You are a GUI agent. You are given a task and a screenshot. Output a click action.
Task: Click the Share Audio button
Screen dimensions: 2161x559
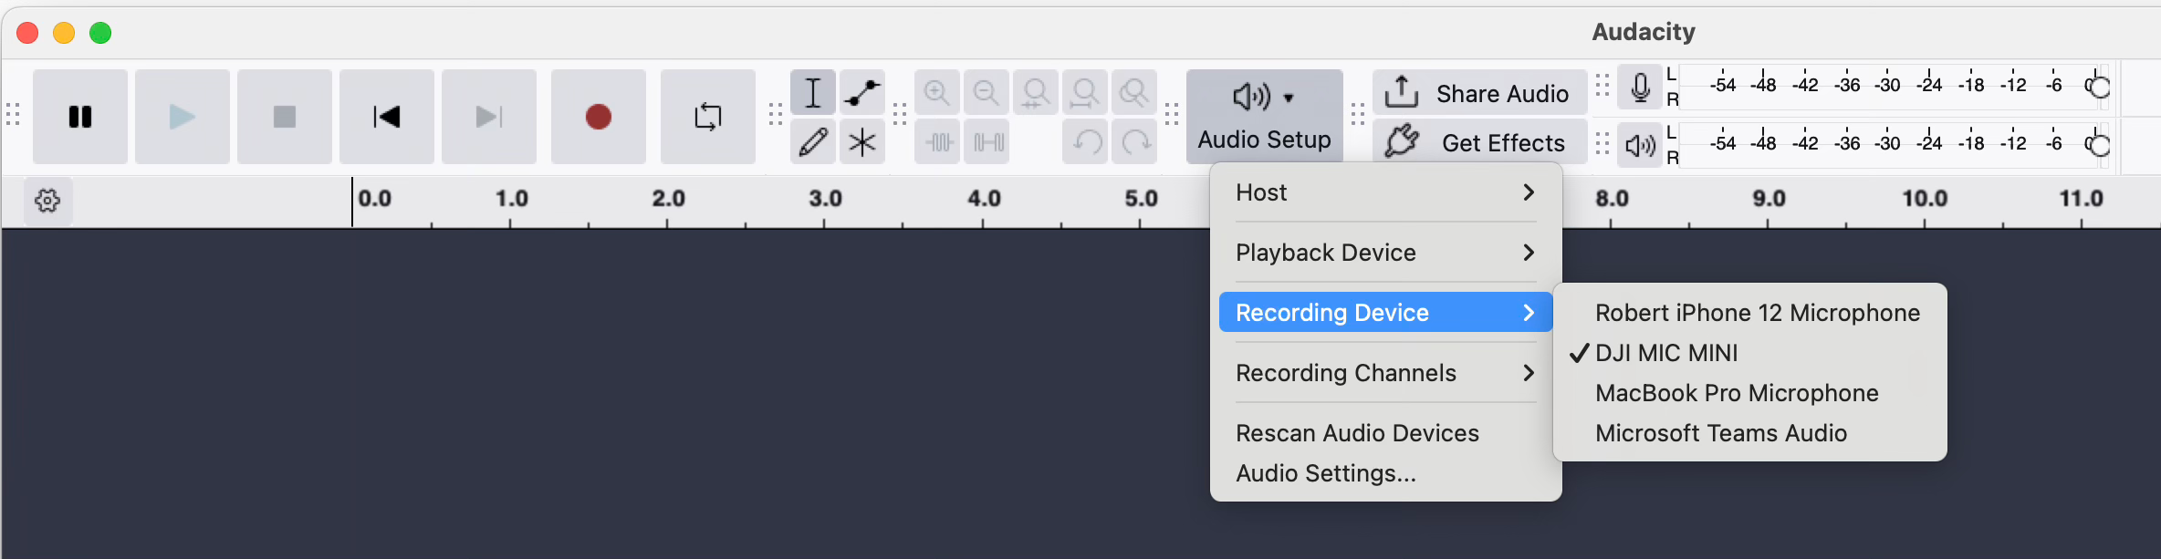pos(1479,92)
